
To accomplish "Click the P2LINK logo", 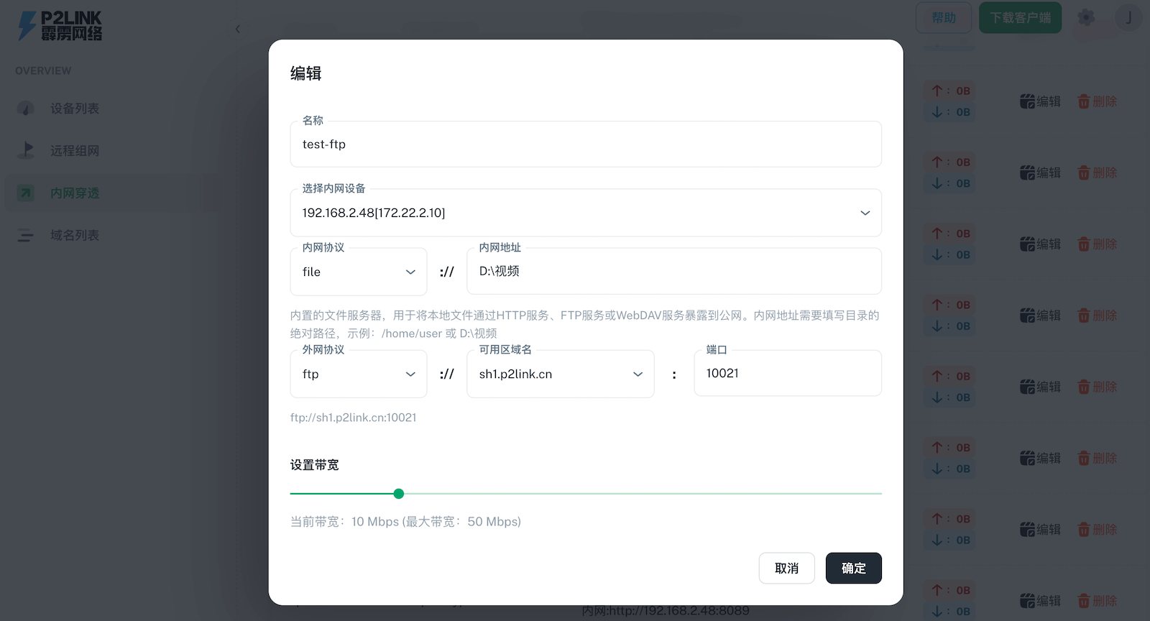I will tap(60, 26).
